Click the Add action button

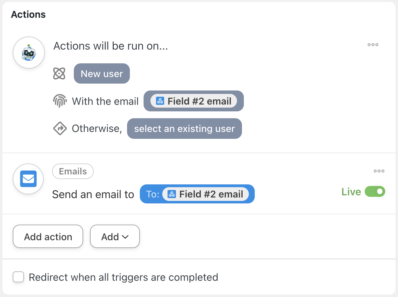click(x=48, y=237)
